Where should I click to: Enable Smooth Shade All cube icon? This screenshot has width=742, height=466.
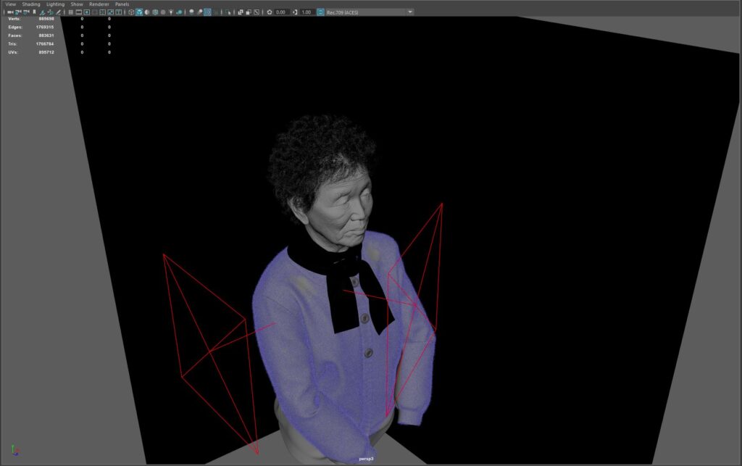click(x=139, y=12)
